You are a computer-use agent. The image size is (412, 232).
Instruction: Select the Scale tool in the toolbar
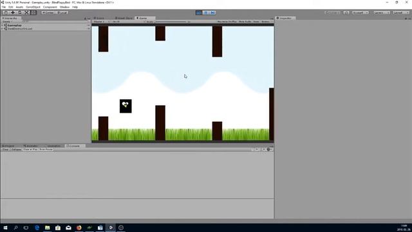[x=26, y=13]
